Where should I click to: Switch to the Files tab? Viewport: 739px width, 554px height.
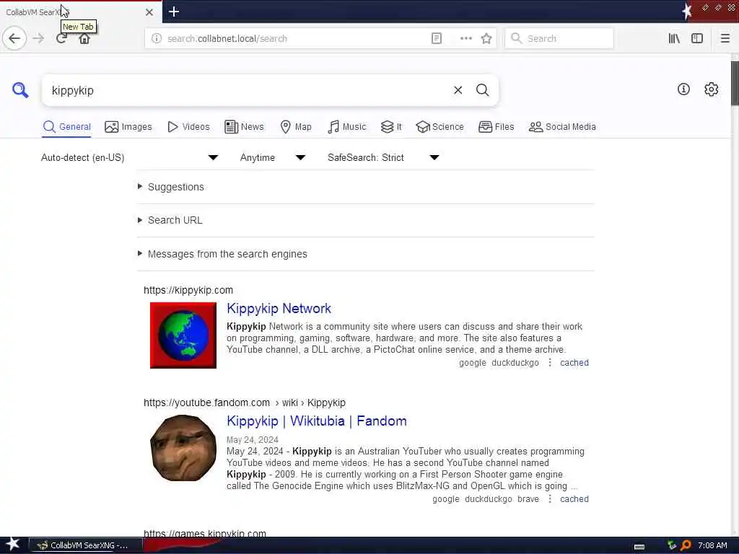point(497,127)
